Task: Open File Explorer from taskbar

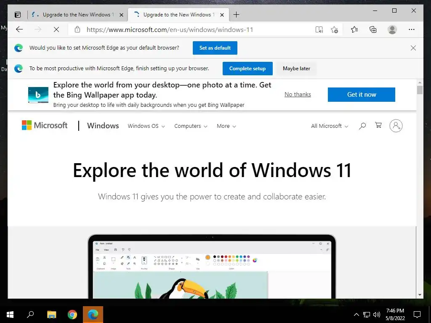Action: 51,315
